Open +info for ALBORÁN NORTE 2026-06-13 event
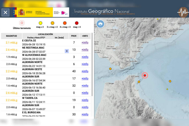Screen dimensions: 189x126 tap(85, 86)
